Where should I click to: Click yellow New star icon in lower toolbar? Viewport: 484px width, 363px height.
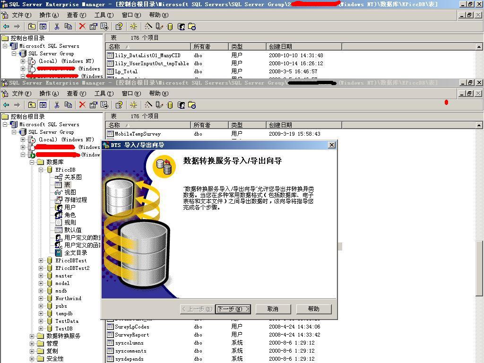point(133,105)
